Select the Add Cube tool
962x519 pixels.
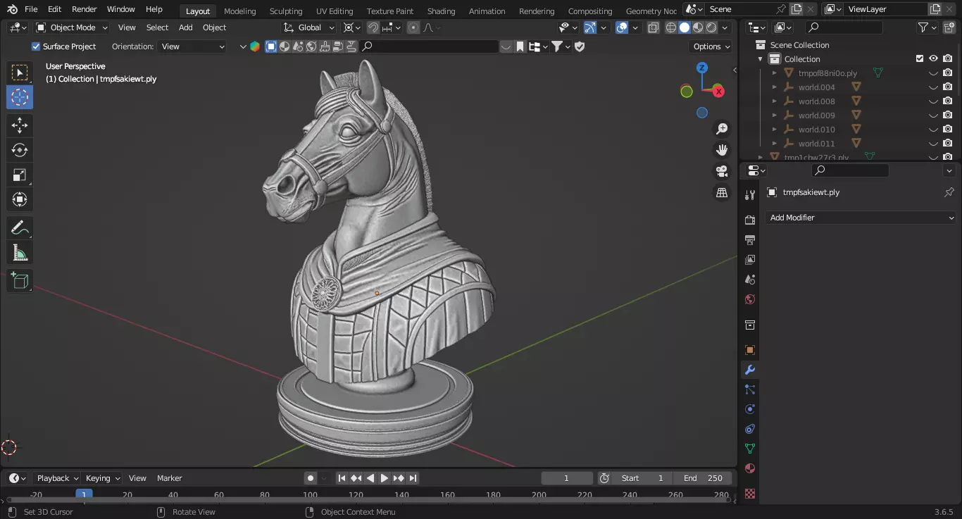pos(20,281)
